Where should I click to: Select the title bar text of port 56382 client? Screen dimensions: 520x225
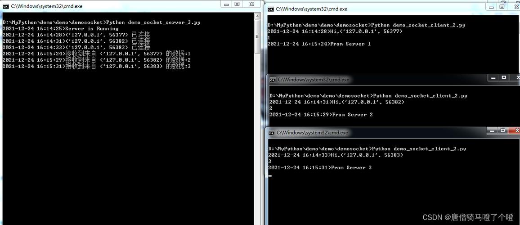click(314, 80)
